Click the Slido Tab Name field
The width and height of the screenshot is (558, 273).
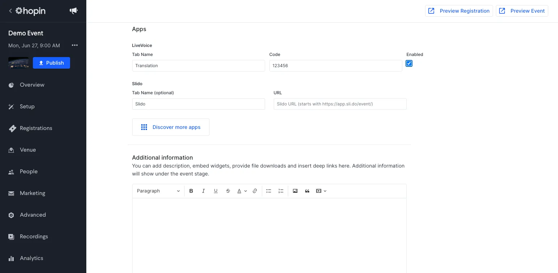199,104
